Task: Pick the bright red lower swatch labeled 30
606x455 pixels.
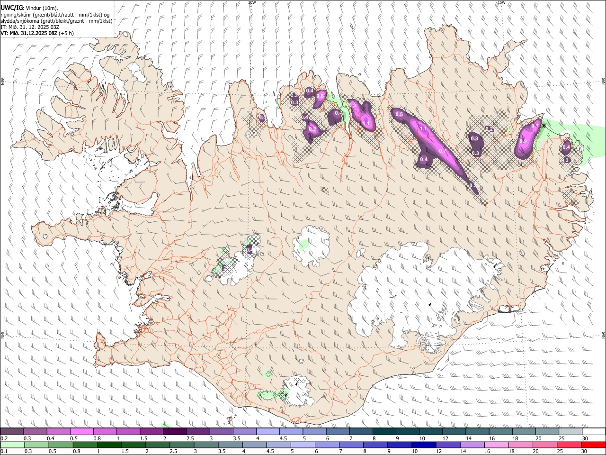Action: [594, 445]
